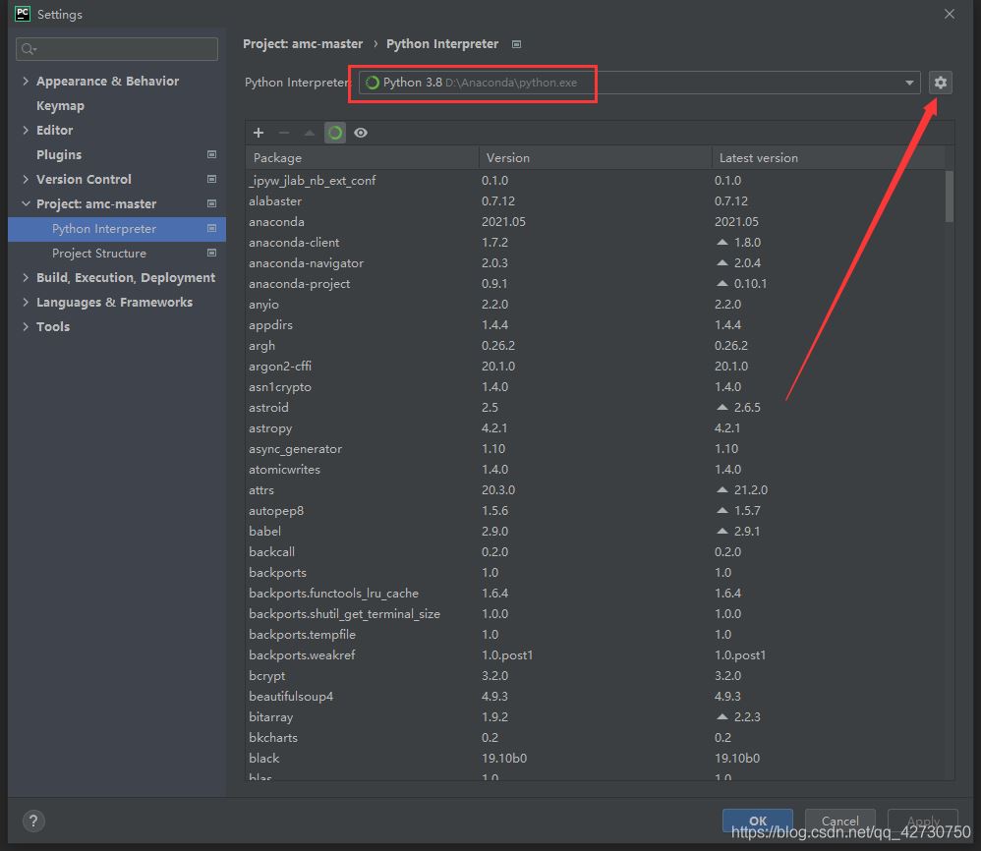Viewport: 981px width, 851px height.
Task: Expand the Appearance & Behavior section
Action: (x=26, y=82)
